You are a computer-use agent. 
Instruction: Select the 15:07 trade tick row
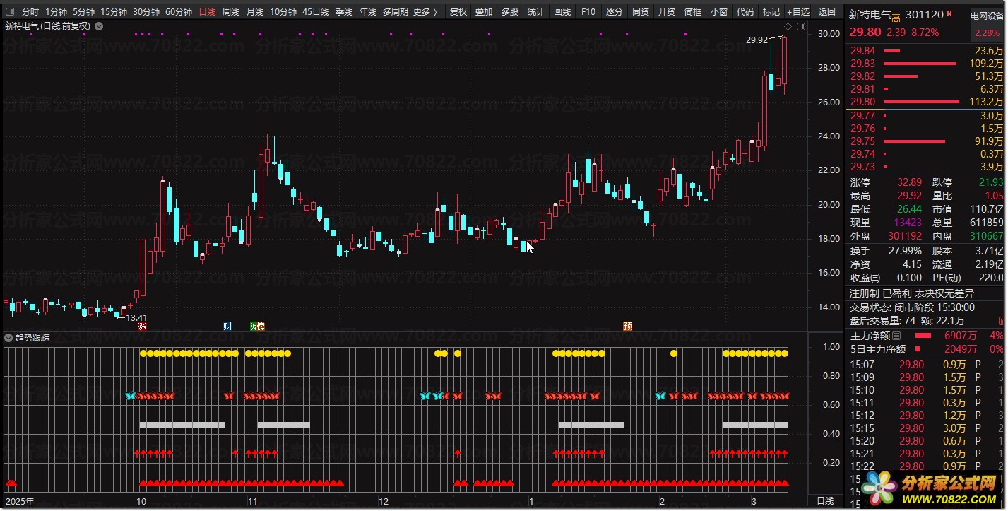pos(926,365)
